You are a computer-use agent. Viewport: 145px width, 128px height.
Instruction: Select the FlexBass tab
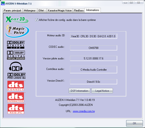tap(79, 10)
